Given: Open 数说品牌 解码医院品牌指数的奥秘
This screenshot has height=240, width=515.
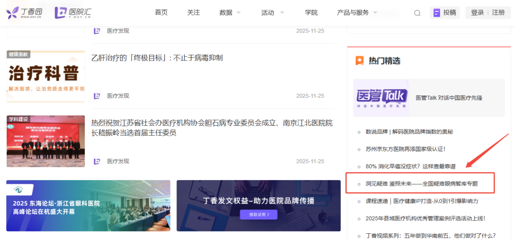Looking at the screenshot, I should click(x=409, y=132).
